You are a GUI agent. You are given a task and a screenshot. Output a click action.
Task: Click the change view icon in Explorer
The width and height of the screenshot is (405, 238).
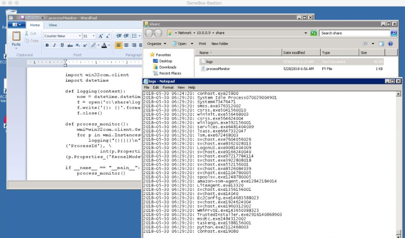pyautogui.click(x=365, y=43)
